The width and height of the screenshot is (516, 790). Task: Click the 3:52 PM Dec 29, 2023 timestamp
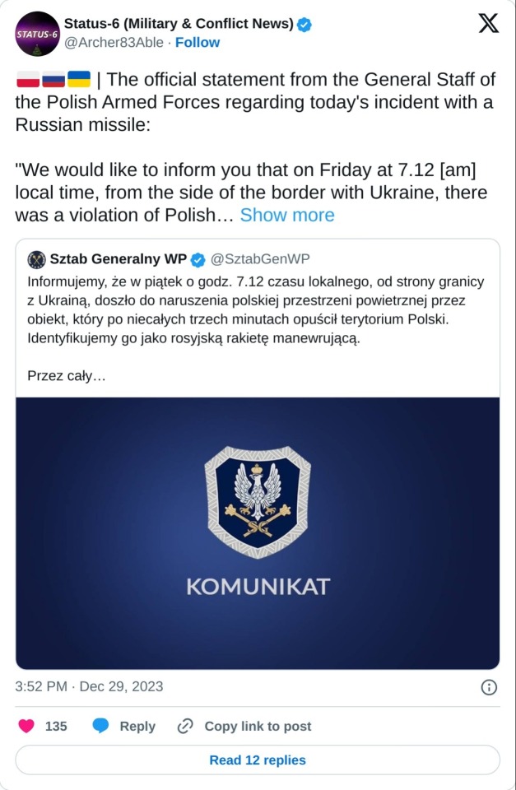point(89,686)
